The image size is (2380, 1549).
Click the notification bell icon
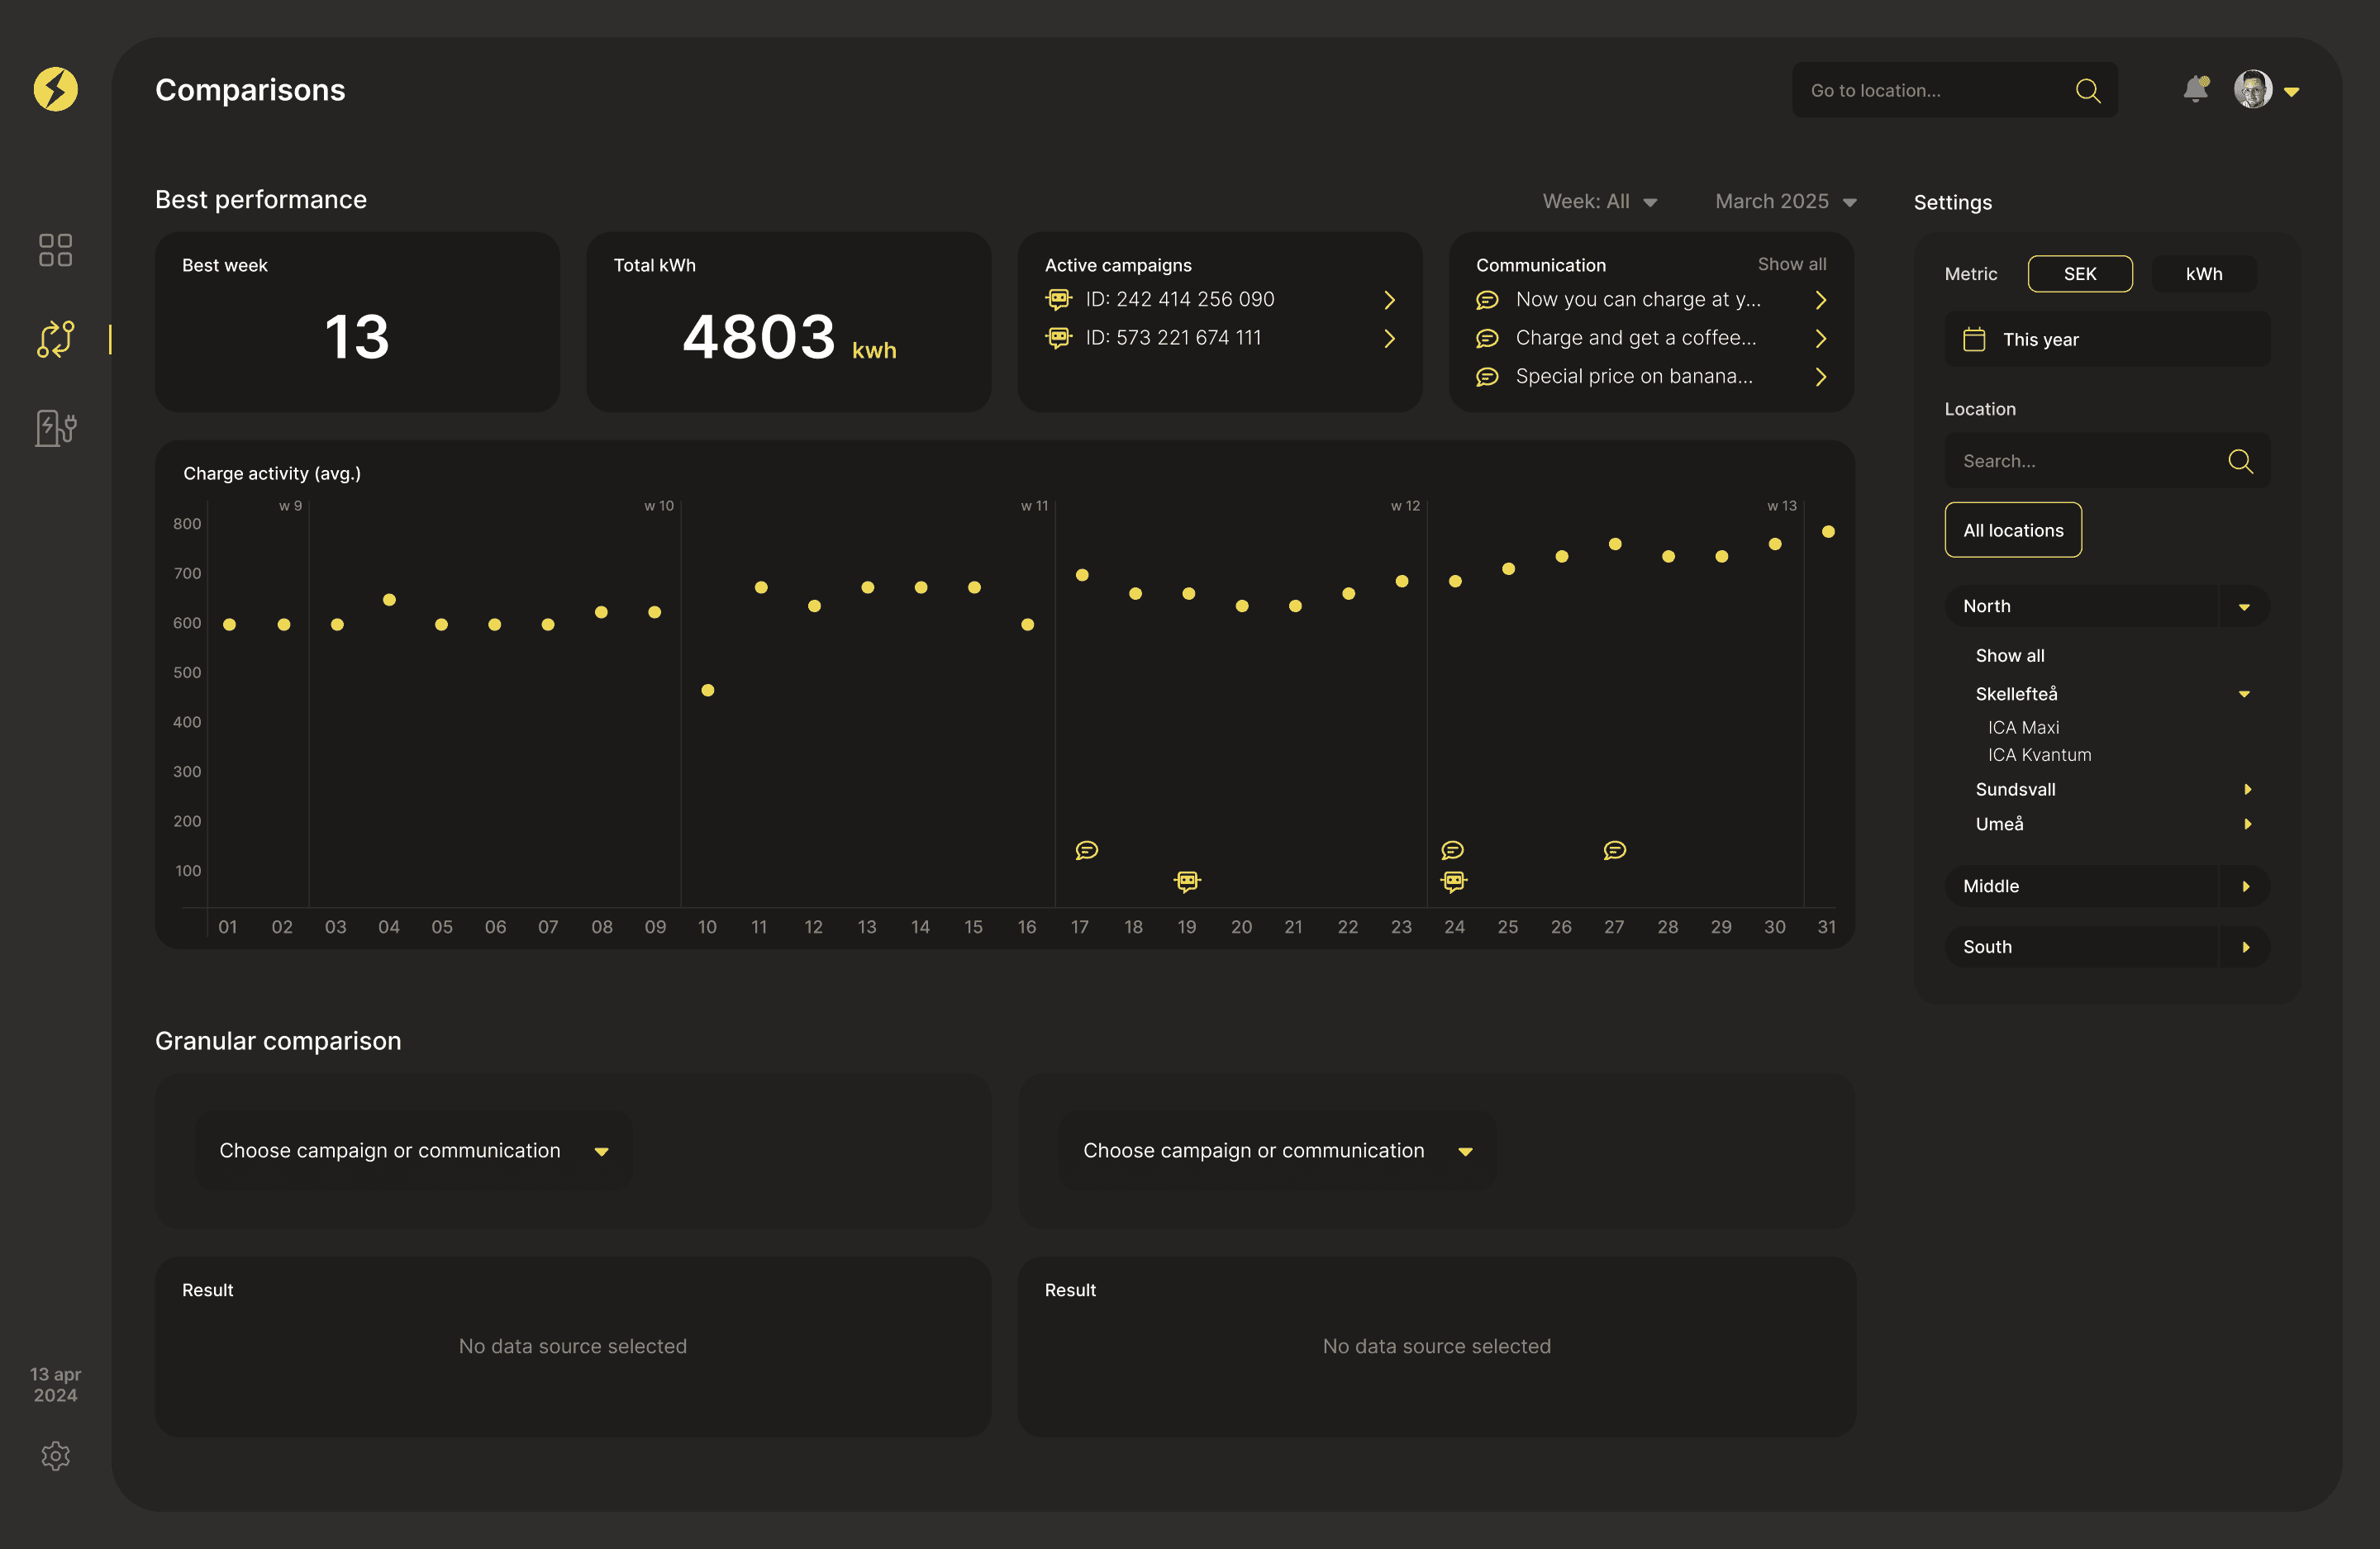2195,90
